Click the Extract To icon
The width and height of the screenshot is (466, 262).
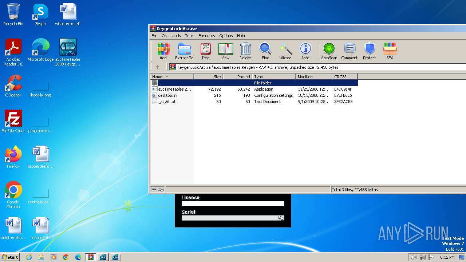click(x=184, y=51)
